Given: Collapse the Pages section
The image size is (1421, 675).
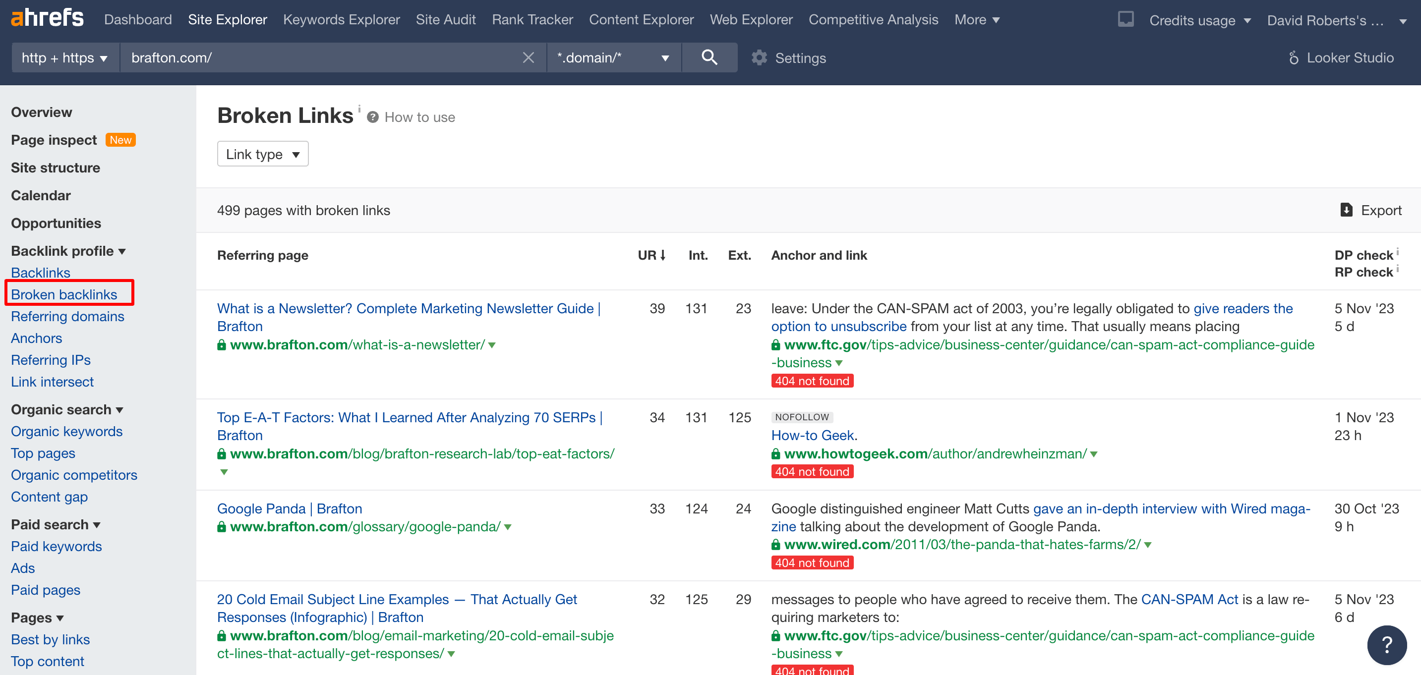Looking at the screenshot, I should point(38,618).
